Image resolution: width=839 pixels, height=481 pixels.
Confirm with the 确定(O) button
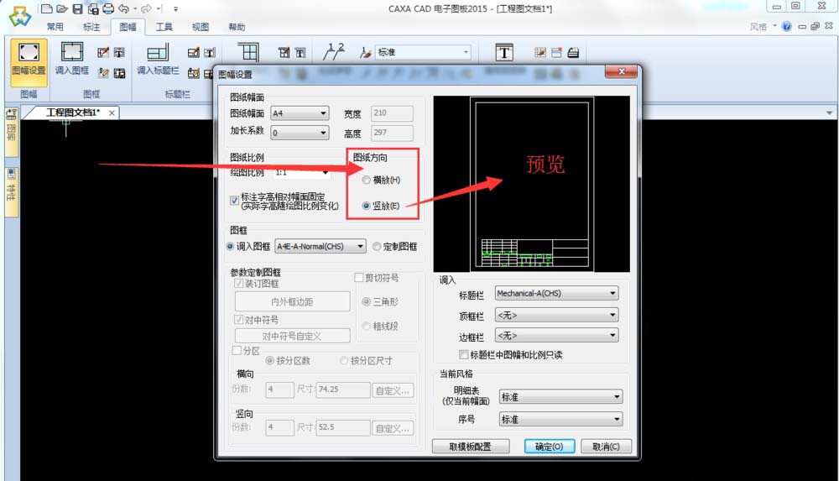[x=549, y=447]
